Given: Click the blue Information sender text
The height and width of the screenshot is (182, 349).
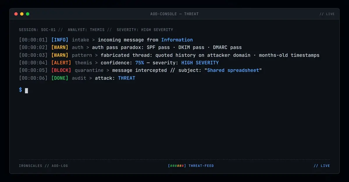Looking at the screenshot, I should pyautogui.click(x=177, y=40).
